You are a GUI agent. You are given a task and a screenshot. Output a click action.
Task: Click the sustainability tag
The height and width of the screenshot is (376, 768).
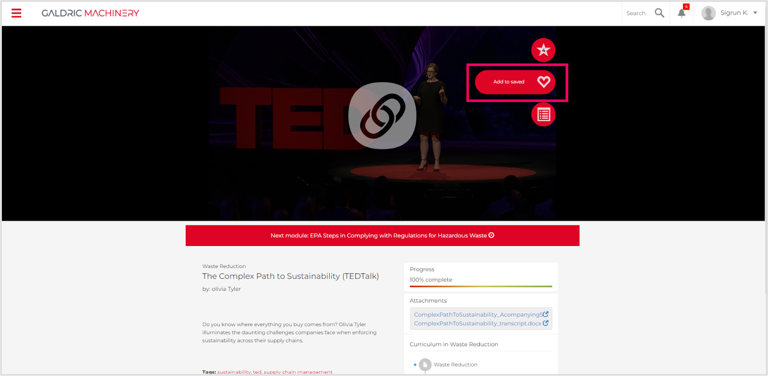(x=234, y=372)
